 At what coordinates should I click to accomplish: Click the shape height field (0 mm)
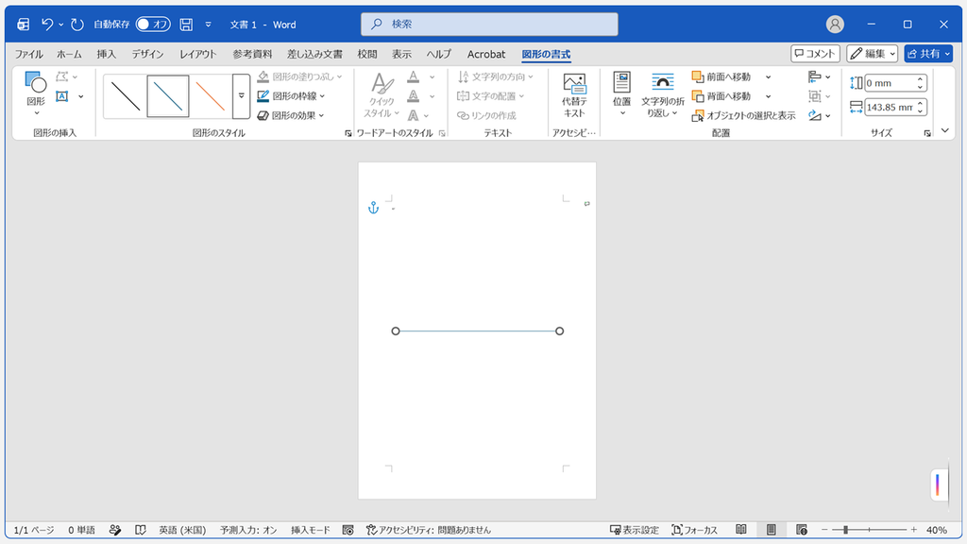(x=889, y=83)
